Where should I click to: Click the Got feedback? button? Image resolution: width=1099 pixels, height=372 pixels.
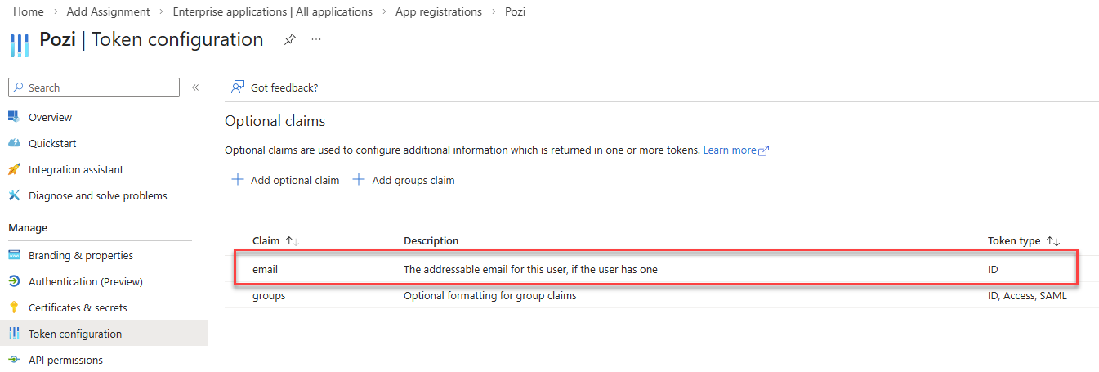tap(275, 87)
